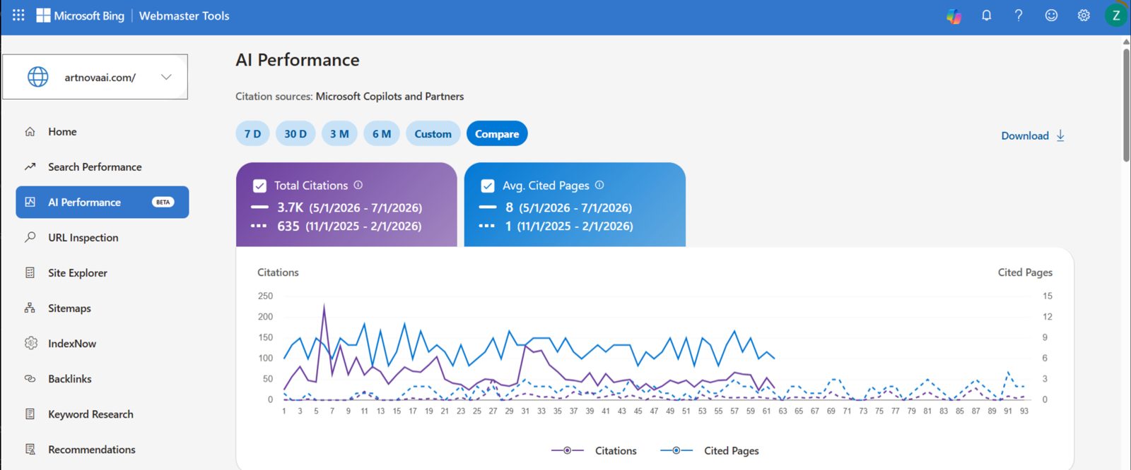Screen dimensions: 1131x470
Task: Click the Webmaster Tools title
Action: coord(184,16)
